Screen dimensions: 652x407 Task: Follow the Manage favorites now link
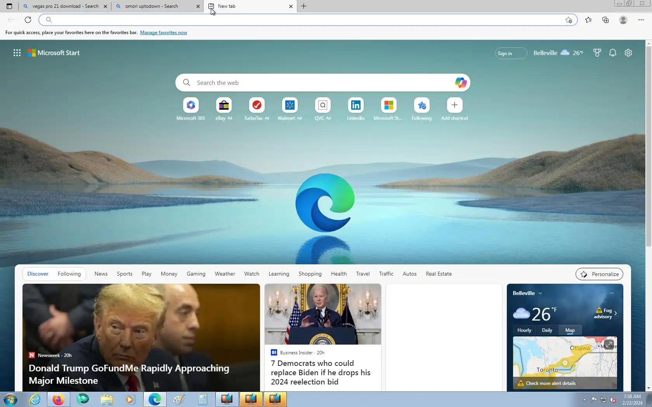(163, 33)
